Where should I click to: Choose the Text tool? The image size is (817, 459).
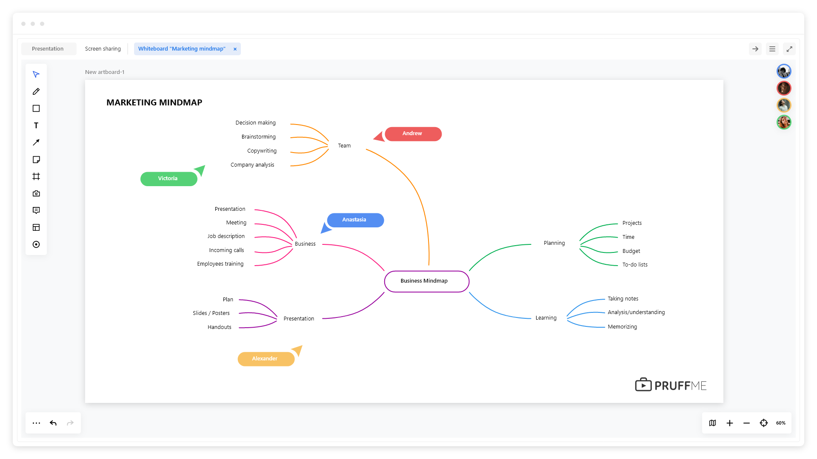tap(36, 125)
